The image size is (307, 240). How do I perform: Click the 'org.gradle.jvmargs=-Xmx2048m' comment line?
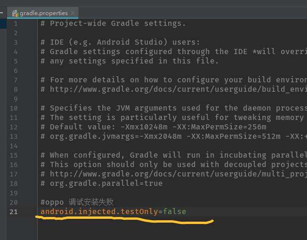(174, 136)
